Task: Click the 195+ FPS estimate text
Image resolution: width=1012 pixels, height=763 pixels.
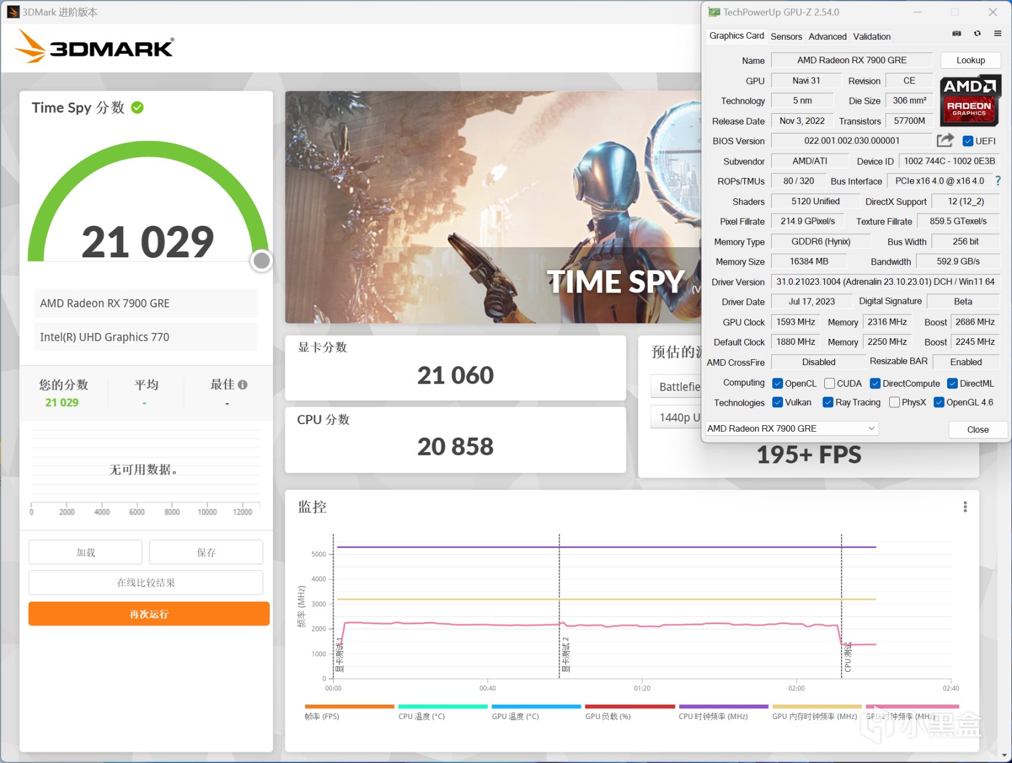Action: (809, 455)
